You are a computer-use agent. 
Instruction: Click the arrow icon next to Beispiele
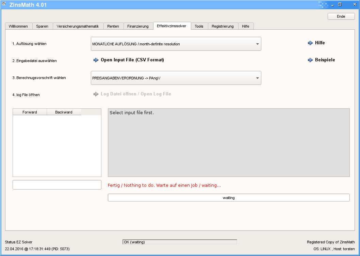[x=310, y=60]
